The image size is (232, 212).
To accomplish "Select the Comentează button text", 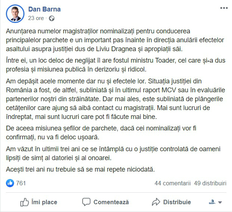I will point(111,202).
